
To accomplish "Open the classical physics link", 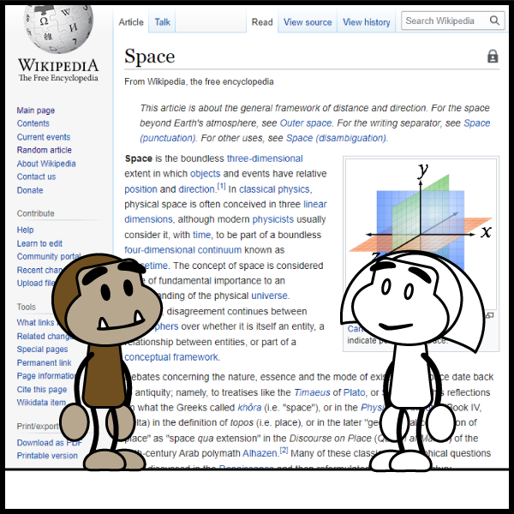I will coord(274,189).
